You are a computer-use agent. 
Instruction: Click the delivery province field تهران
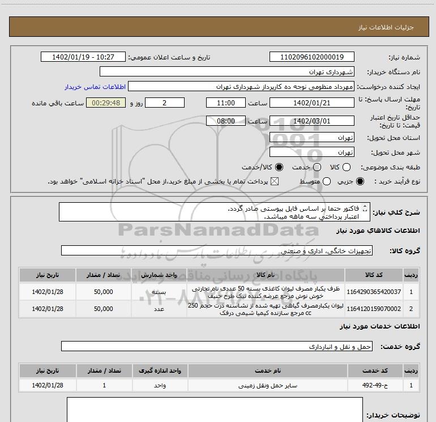pos(312,138)
